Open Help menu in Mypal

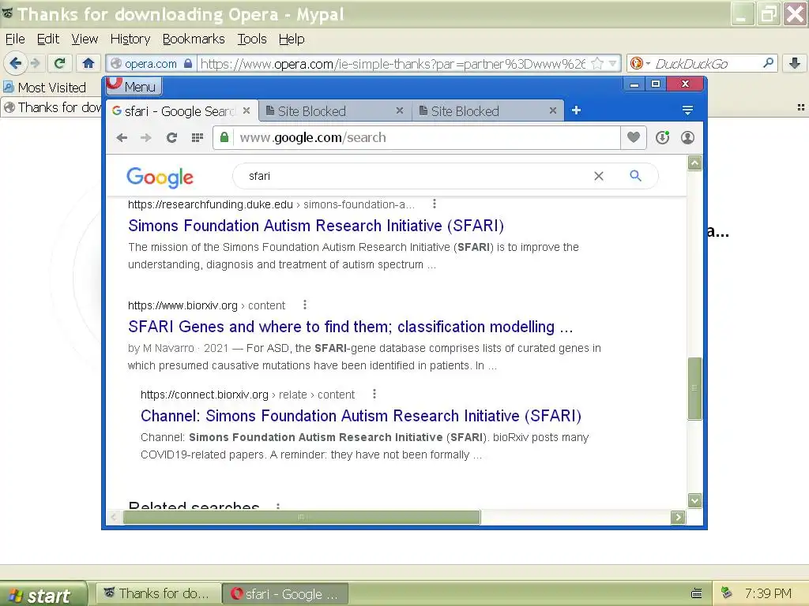pyautogui.click(x=292, y=39)
